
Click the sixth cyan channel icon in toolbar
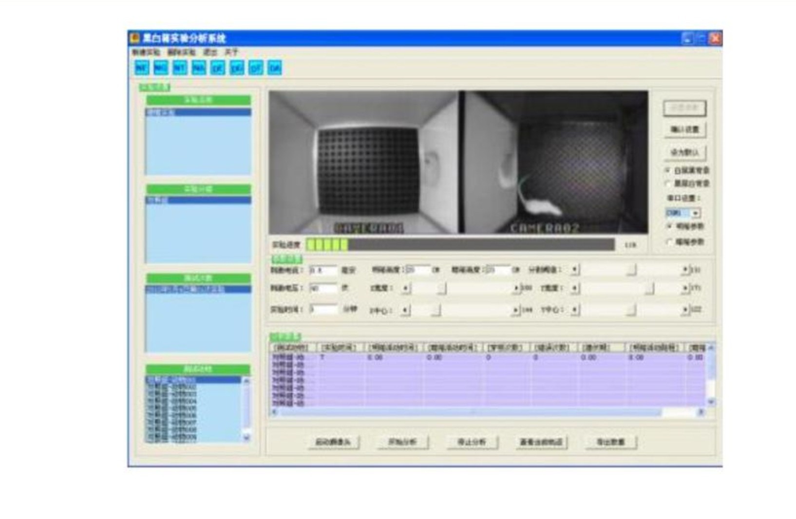[237, 68]
